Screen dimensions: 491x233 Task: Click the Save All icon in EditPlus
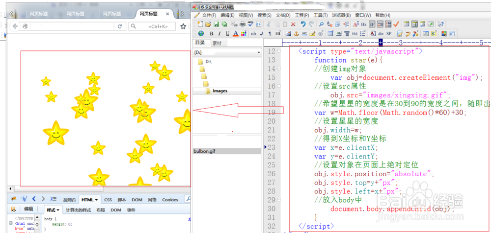click(x=224, y=24)
